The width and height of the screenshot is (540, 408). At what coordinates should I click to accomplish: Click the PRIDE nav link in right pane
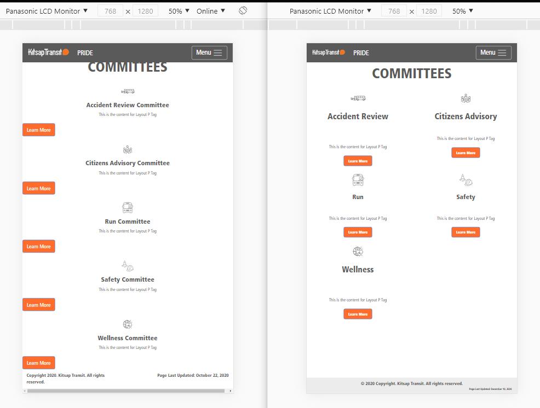[361, 53]
